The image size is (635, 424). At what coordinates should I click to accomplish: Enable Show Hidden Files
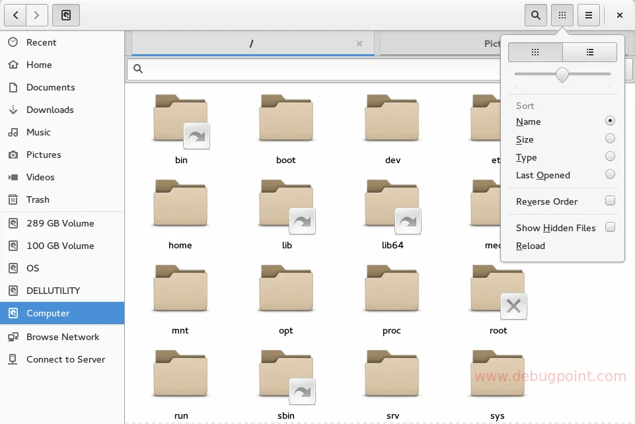pos(609,227)
